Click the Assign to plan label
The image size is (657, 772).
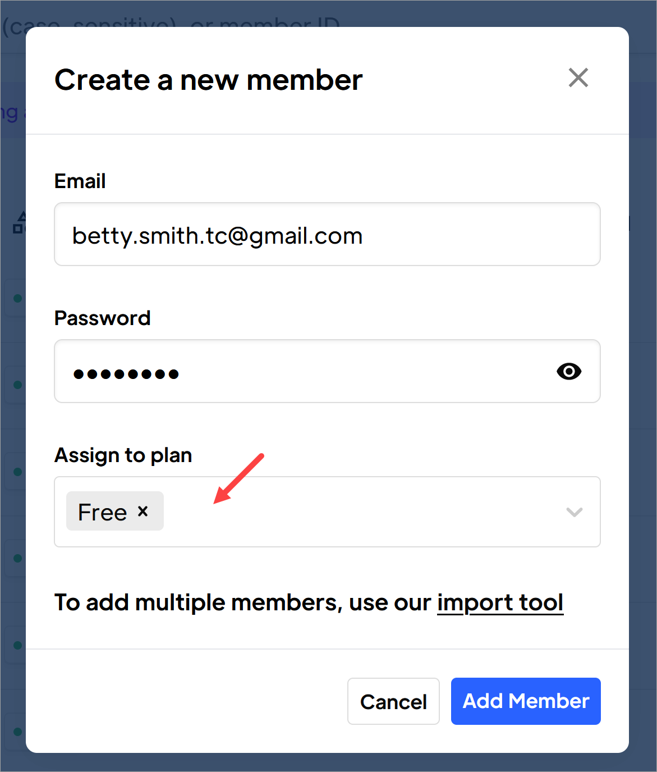123,455
